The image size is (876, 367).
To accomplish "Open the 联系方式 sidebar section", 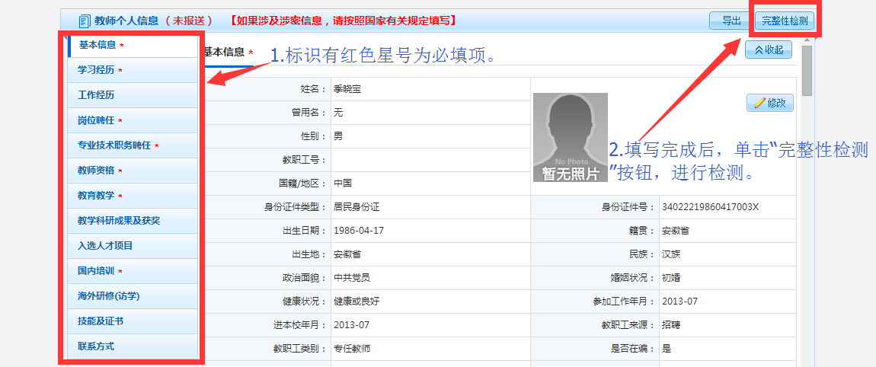I will pyautogui.click(x=96, y=346).
